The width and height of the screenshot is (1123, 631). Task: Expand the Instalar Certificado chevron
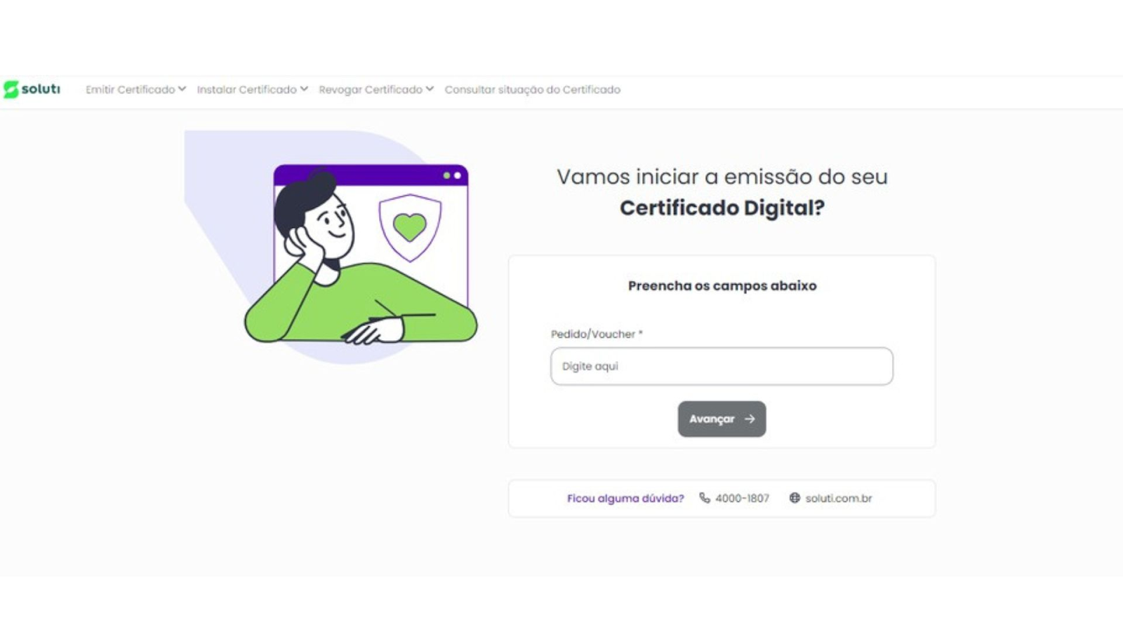[304, 89]
